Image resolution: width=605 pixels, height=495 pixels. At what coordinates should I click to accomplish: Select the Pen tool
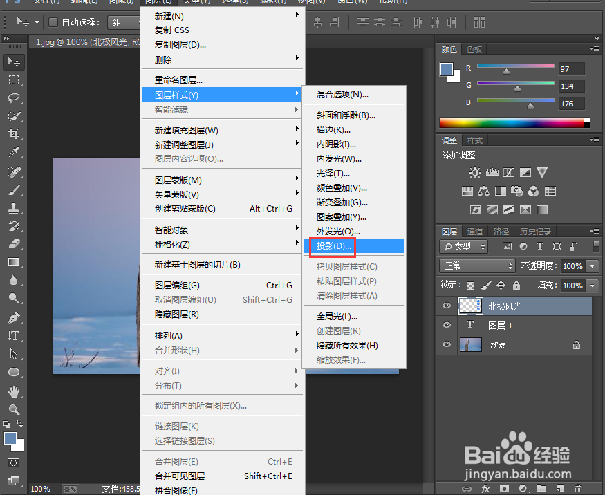click(14, 318)
